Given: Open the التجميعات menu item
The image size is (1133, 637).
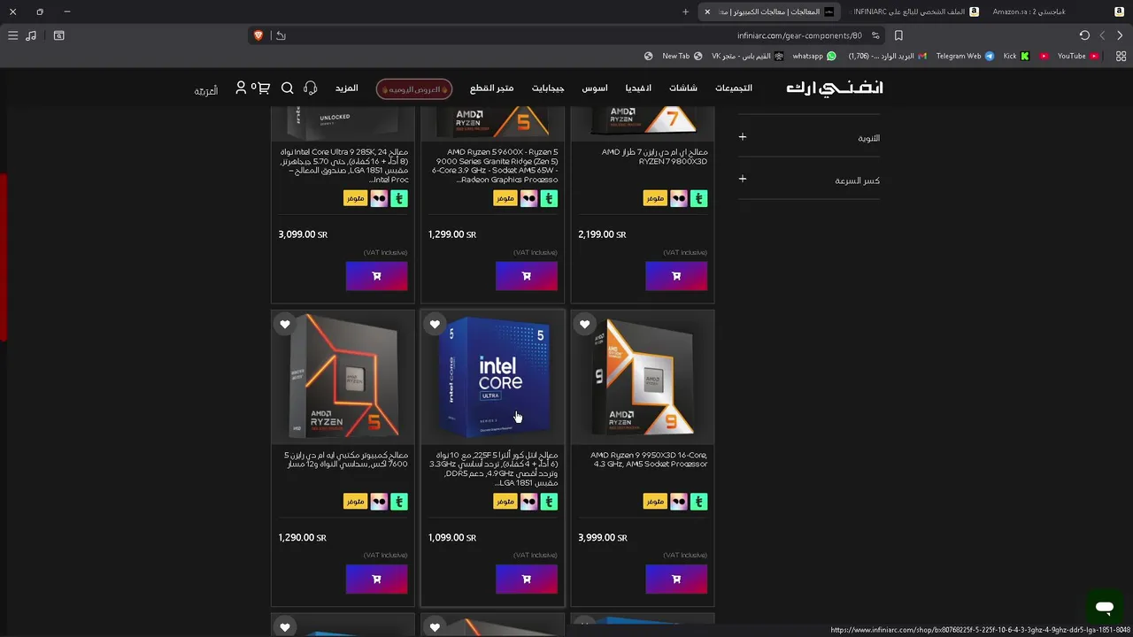Looking at the screenshot, I should 734,88.
